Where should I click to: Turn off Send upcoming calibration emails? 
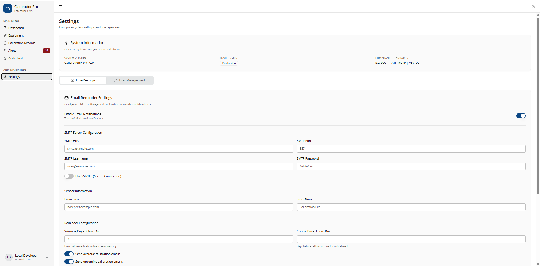(x=69, y=262)
